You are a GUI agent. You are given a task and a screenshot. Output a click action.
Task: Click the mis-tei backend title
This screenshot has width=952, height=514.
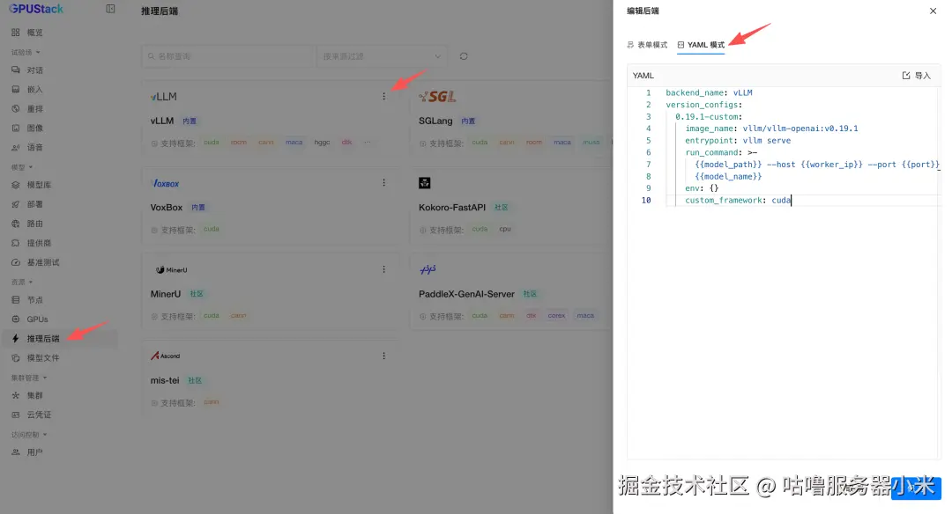[x=165, y=380]
